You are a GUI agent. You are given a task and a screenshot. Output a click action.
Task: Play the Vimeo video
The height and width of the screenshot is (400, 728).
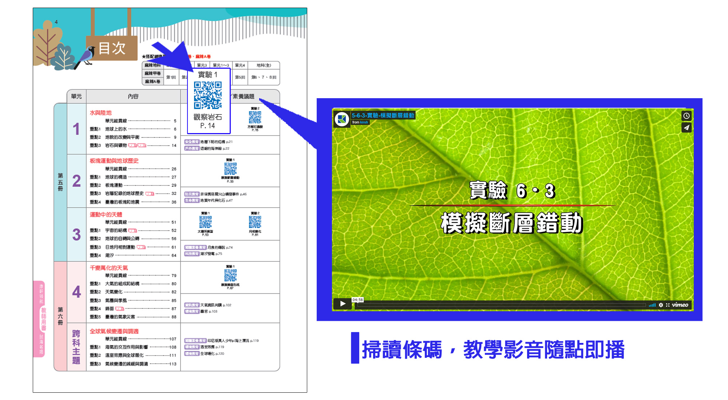pyautogui.click(x=343, y=304)
